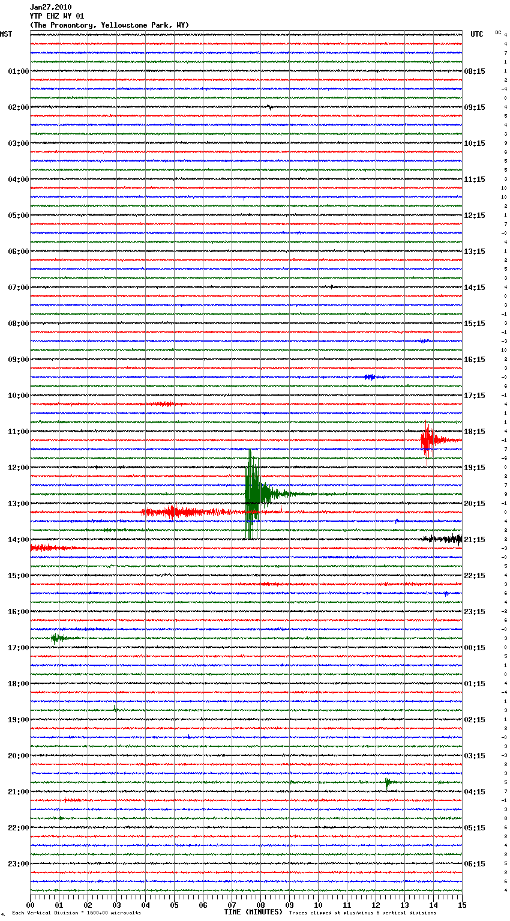Screen dimensions: 510x921
Task: Click the "MST" time zone header
Action: point(6,34)
